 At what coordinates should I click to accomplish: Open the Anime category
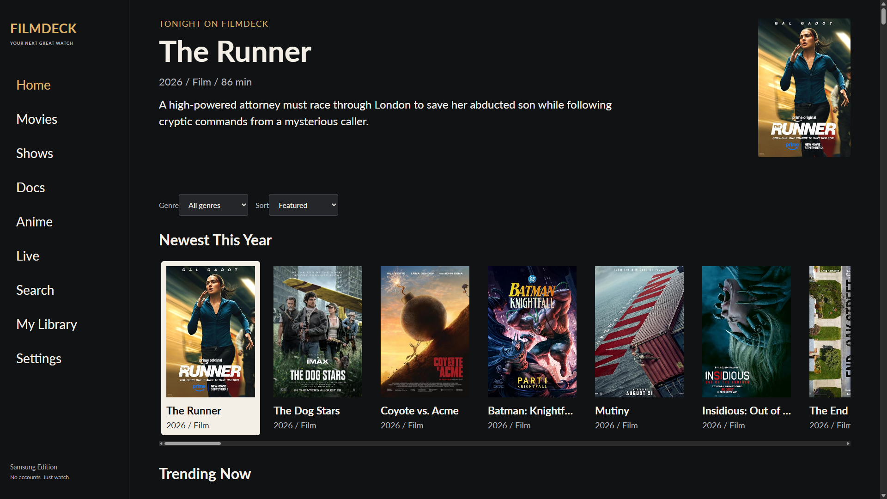click(34, 222)
